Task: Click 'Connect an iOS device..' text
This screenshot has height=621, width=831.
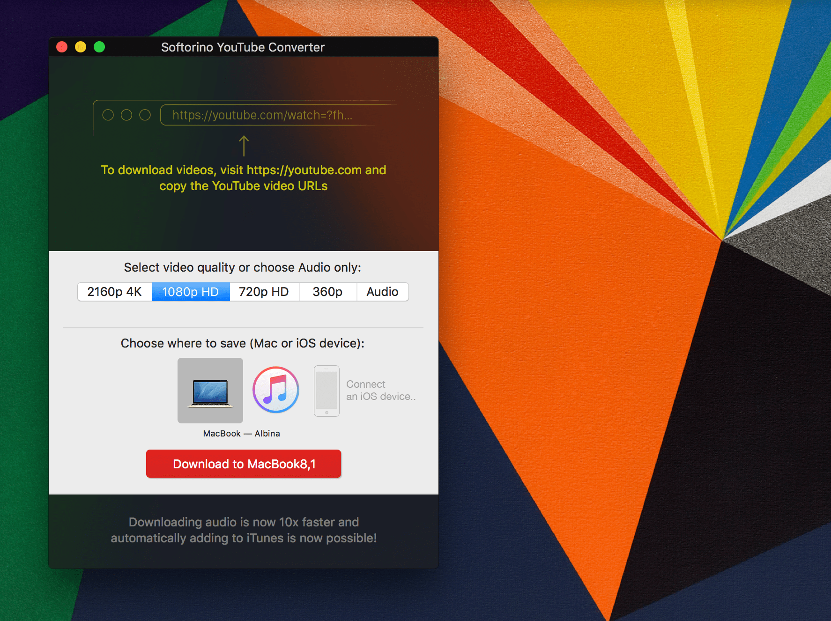Action: 381,390
